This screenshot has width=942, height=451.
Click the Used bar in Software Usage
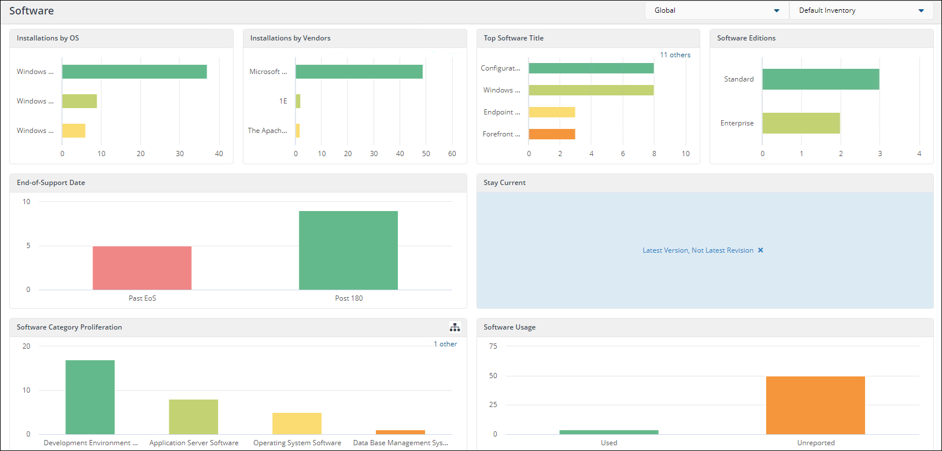point(609,432)
